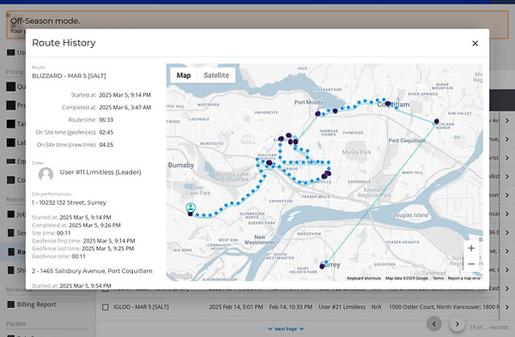
Task: Click highlighted sidebar icon beside 'Ro' label
Action: 11,252
